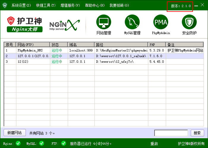Open the 我要拍砖(G) feedback menu

click(119, 5)
